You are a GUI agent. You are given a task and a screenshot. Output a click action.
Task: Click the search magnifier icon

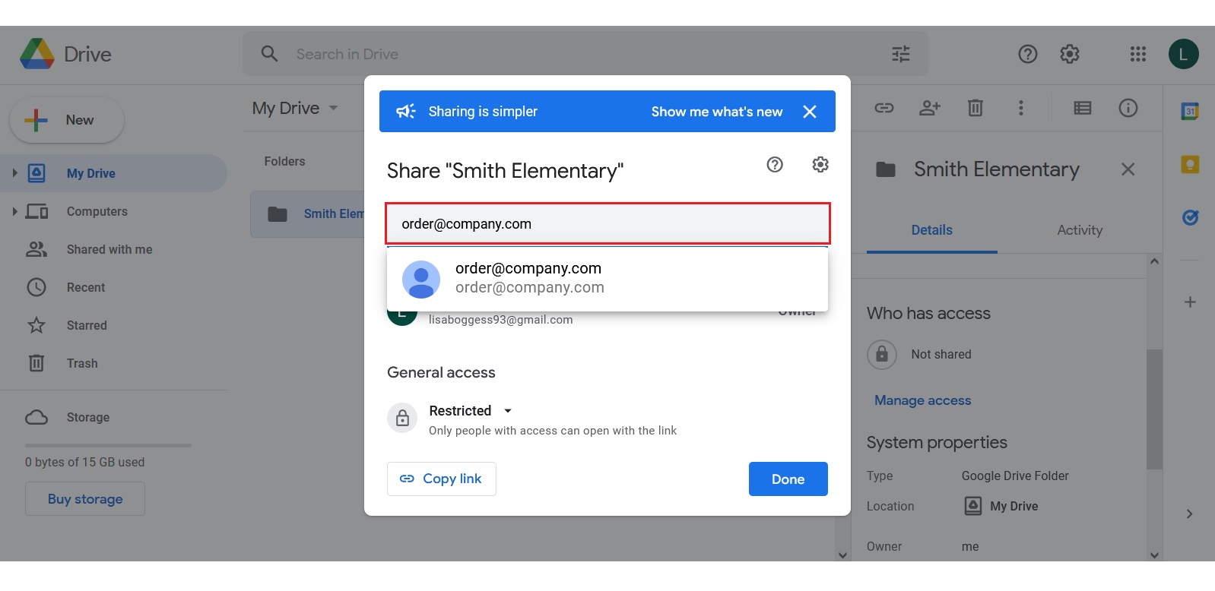(269, 54)
